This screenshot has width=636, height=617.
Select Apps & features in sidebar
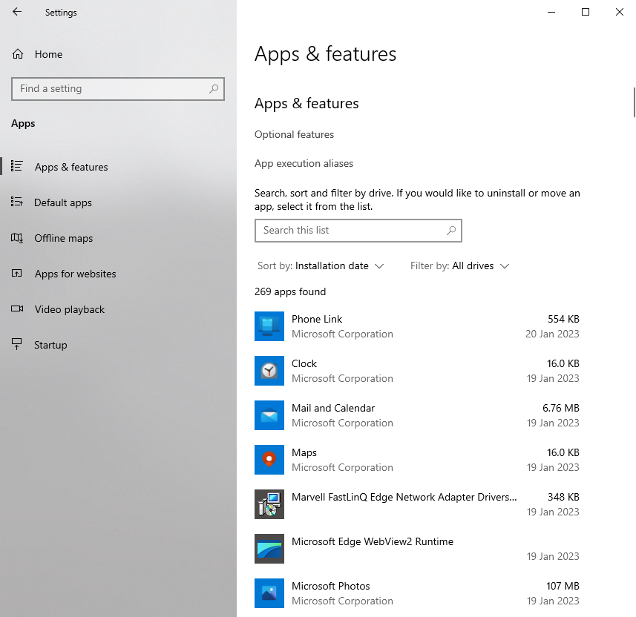point(71,167)
